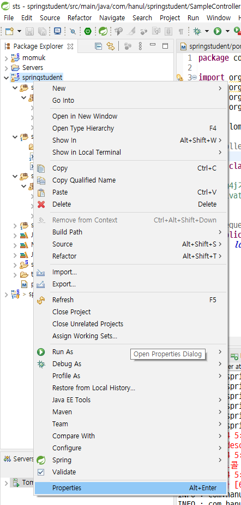Image resolution: width=241 pixels, height=505 pixels.
Task: Click the Debug As bug icon
Action: pyautogui.click(x=41, y=364)
